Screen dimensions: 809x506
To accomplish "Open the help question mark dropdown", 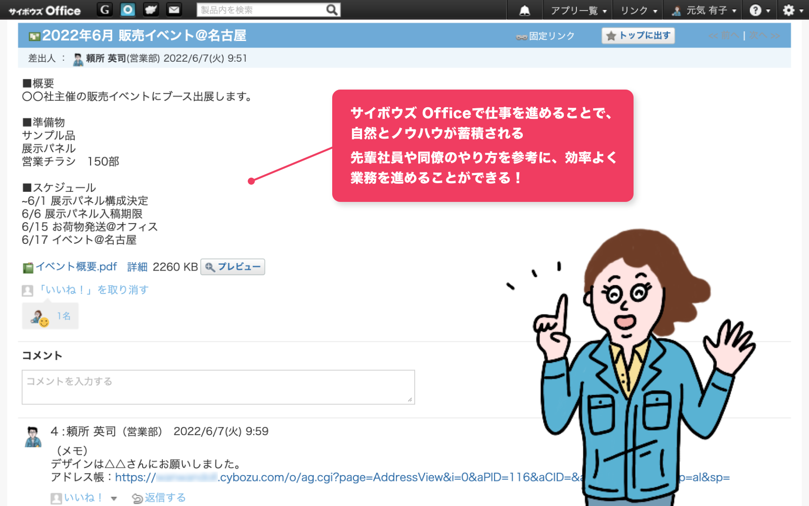I will click(759, 11).
